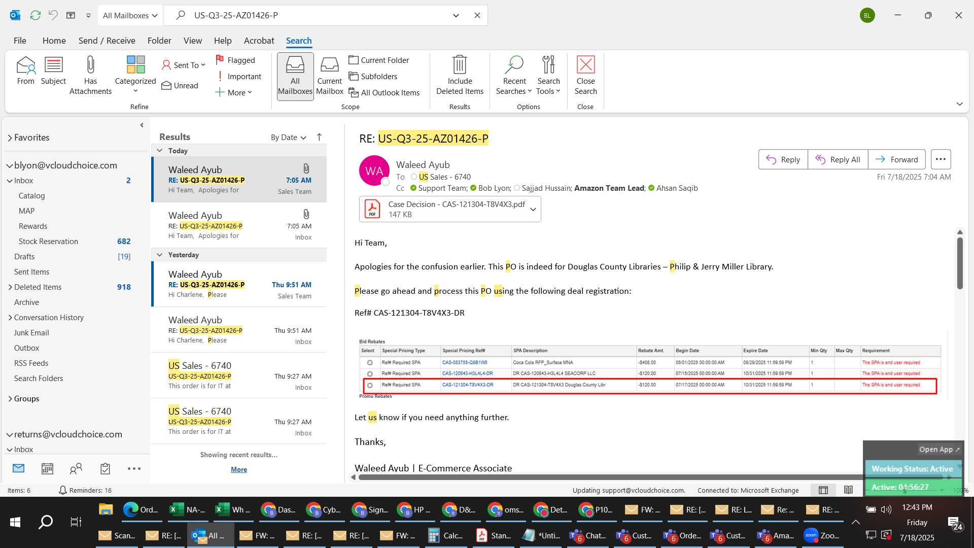Open Zoom from Windows taskbar
The width and height of the screenshot is (974, 548).
tap(823, 535)
